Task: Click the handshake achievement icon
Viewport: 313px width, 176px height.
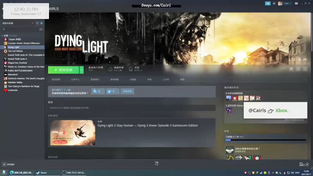Action: [230, 150]
